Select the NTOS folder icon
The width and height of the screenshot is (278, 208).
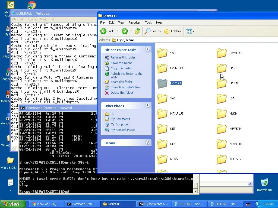(162, 159)
